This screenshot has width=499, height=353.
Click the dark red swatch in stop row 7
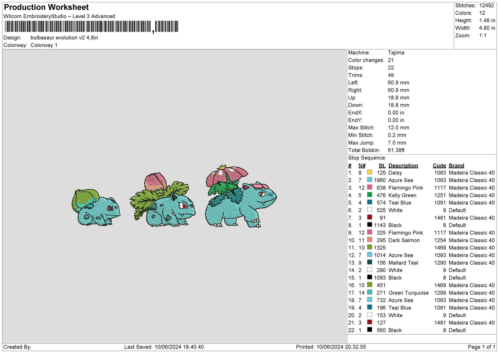click(370, 217)
